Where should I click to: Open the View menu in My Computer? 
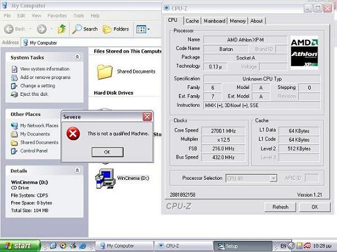click(36, 16)
